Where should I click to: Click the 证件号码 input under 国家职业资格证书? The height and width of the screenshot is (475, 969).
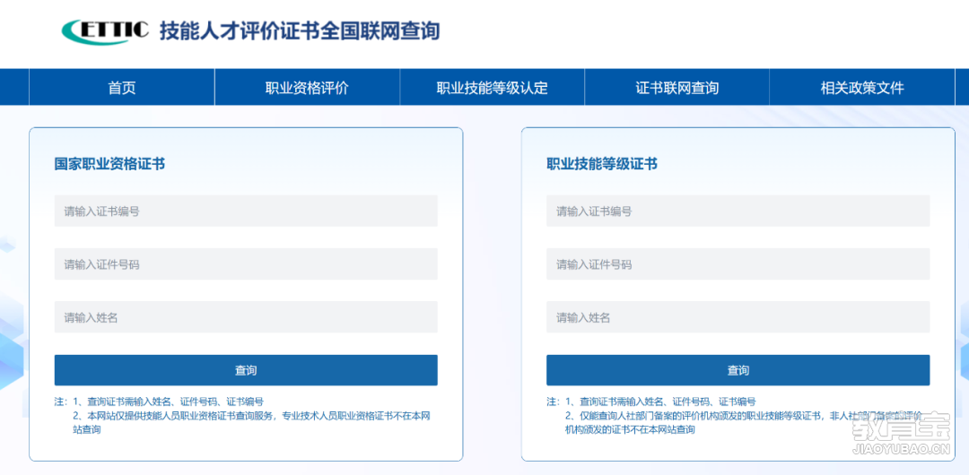tap(246, 264)
